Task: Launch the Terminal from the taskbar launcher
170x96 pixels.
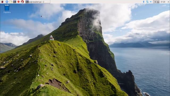Action: (x=15, y=2)
